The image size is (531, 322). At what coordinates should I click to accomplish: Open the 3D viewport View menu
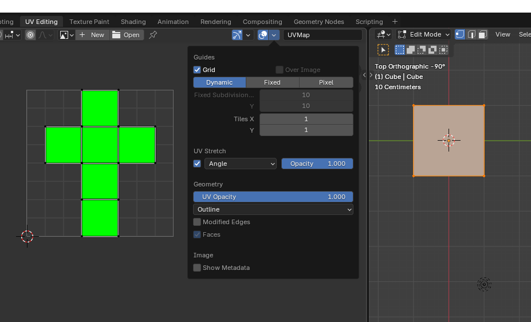(x=502, y=34)
